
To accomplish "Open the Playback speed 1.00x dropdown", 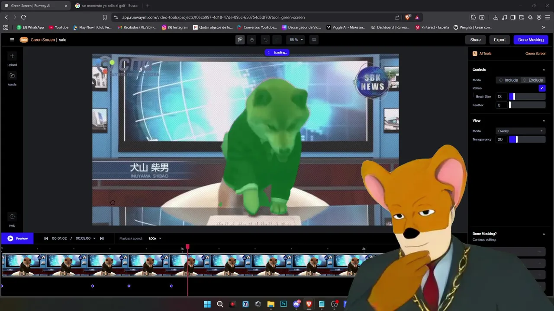I will [x=155, y=238].
